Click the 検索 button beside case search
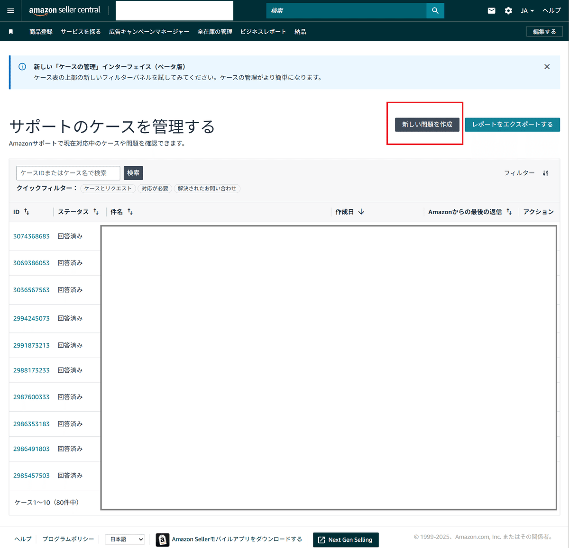 [133, 173]
